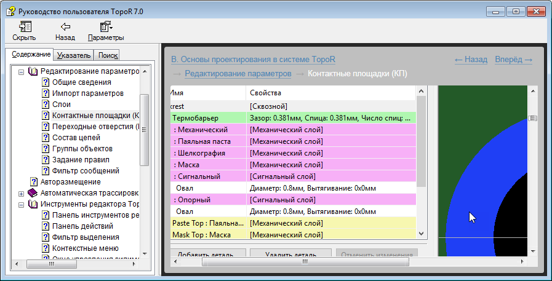Click the topic icon next to Авторазмещение
This screenshot has width=552, height=281.
(x=34, y=182)
